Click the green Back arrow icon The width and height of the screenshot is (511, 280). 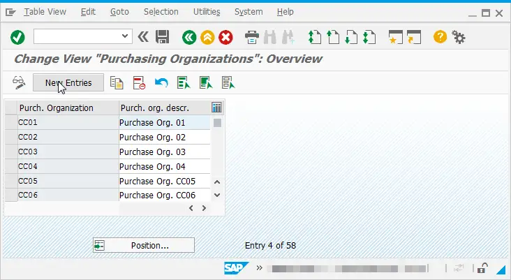tap(188, 36)
